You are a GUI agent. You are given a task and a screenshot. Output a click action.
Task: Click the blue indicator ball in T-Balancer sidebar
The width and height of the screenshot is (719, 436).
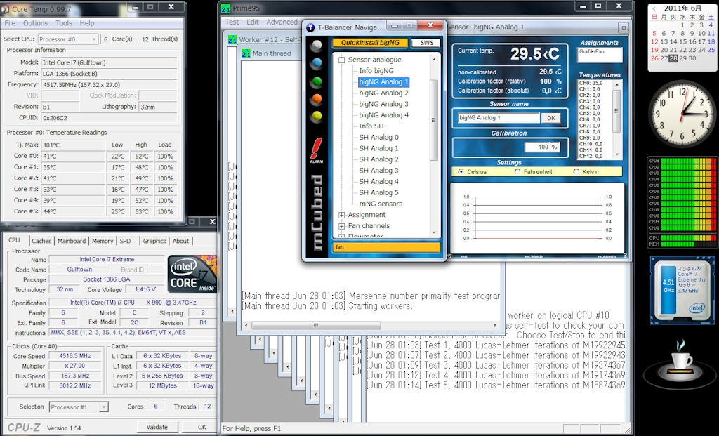(x=317, y=63)
